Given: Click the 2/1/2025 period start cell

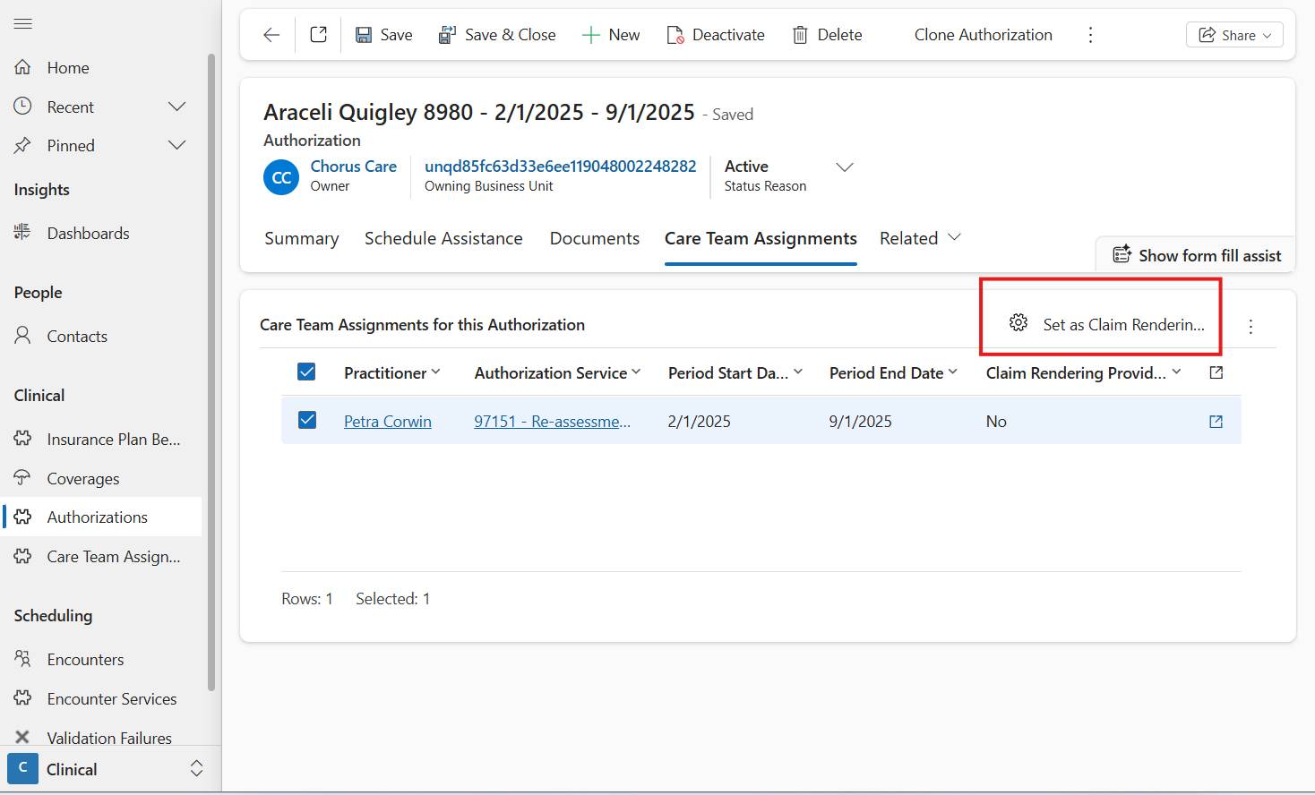Looking at the screenshot, I should click(700, 422).
